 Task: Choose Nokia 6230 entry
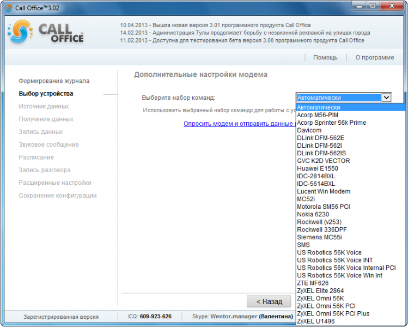tap(351, 214)
